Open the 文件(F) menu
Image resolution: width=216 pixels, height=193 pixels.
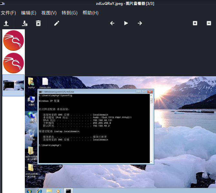[x=8, y=13]
